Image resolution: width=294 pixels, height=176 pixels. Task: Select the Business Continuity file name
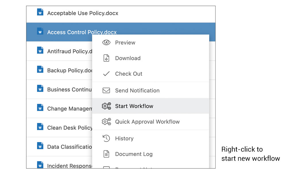[69, 89]
